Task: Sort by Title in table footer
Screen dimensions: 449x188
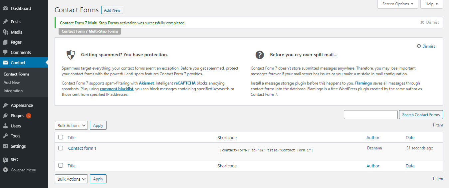Action: click(72, 166)
